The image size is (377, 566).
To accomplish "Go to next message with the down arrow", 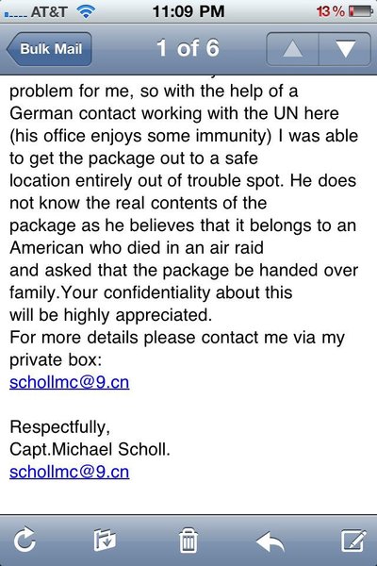I will pos(345,49).
